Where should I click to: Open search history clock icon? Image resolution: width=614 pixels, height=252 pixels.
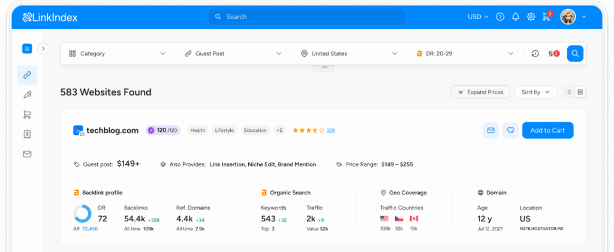click(535, 53)
